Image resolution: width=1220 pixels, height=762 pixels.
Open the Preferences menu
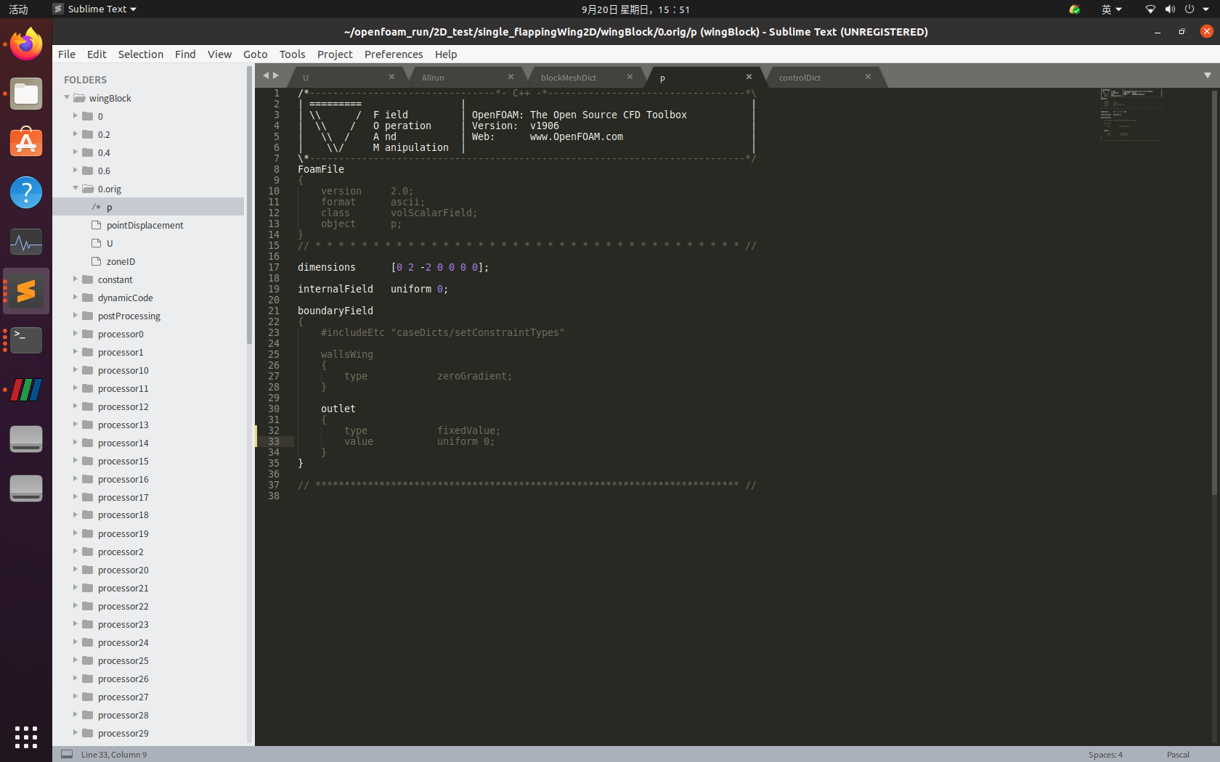(x=394, y=54)
